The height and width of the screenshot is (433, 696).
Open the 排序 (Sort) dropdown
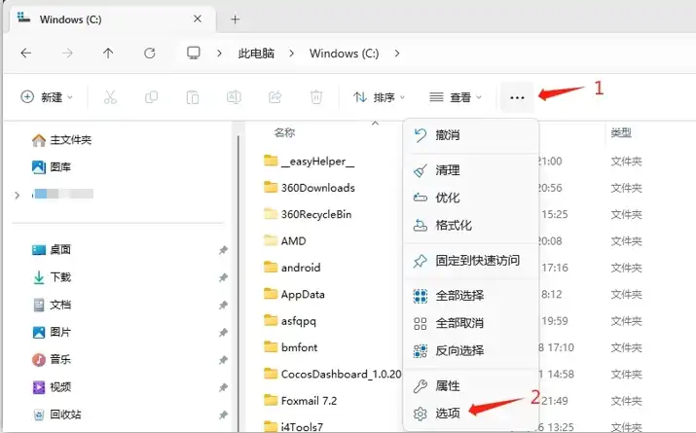(x=379, y=97)
